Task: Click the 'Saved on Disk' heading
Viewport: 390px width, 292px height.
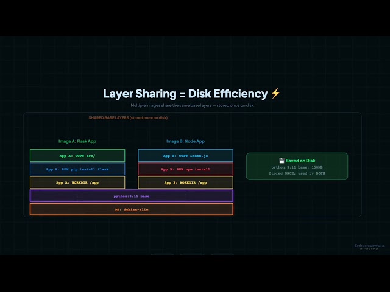Action: click(x=300, y=161)
